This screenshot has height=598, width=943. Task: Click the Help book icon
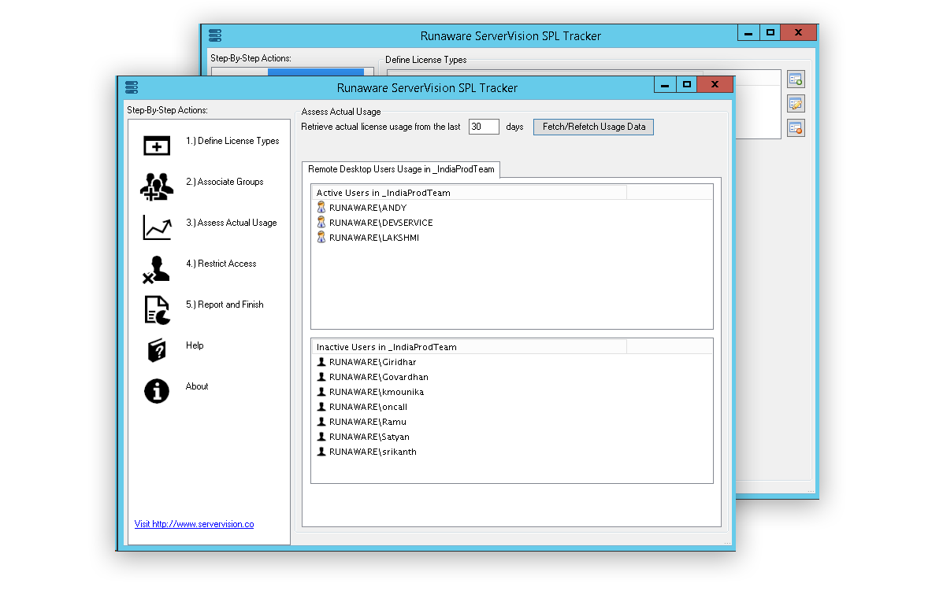[157, 350]
